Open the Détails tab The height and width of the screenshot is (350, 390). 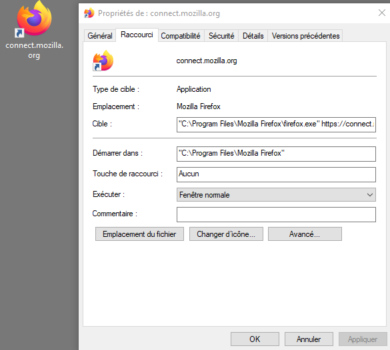253,36
